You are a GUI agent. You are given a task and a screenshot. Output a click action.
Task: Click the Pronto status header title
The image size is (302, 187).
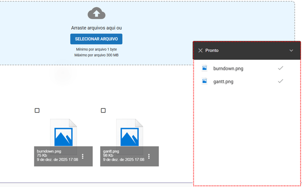click(x=212, y=51)
